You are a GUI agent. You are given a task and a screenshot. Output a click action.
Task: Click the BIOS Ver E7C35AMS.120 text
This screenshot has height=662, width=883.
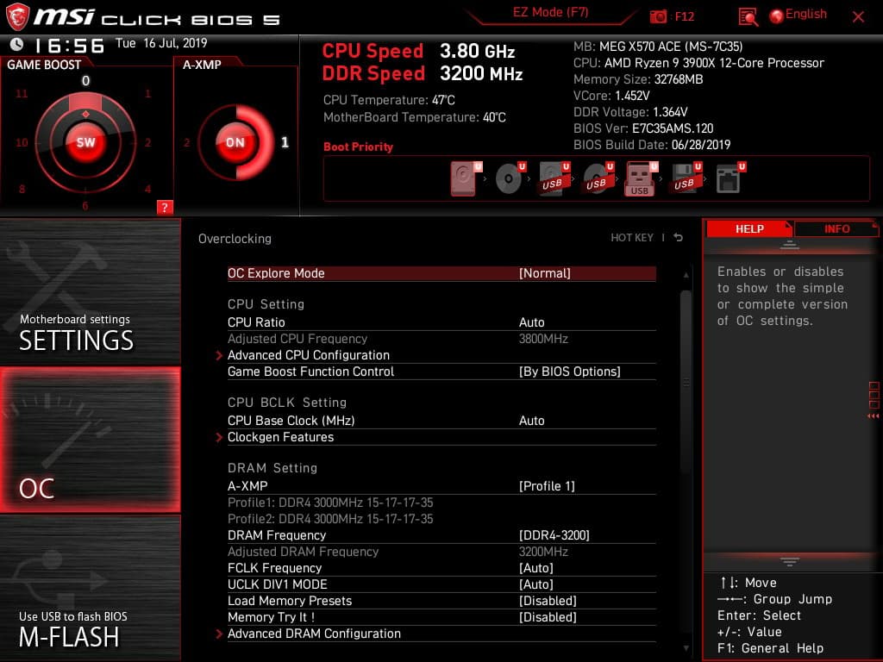click(643, 128)
